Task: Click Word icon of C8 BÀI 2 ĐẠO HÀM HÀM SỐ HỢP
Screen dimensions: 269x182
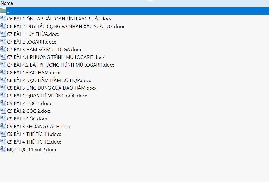Action: pos(3,80)
